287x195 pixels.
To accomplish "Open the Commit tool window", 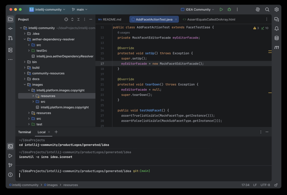I will [x=10, y=29].
